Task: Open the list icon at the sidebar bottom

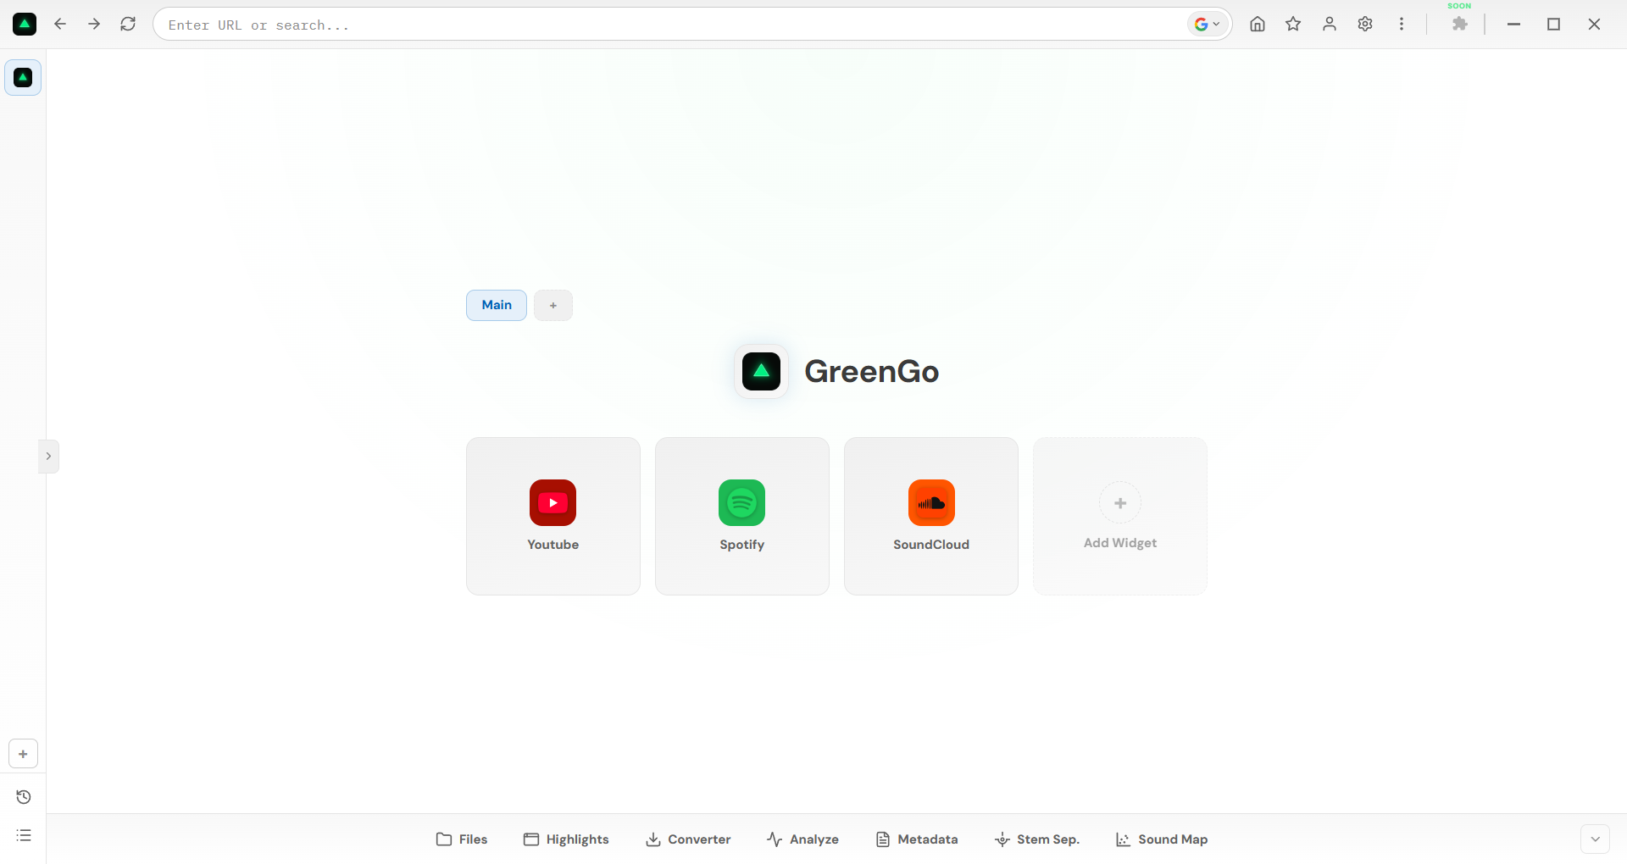Action: coord(24,835)
